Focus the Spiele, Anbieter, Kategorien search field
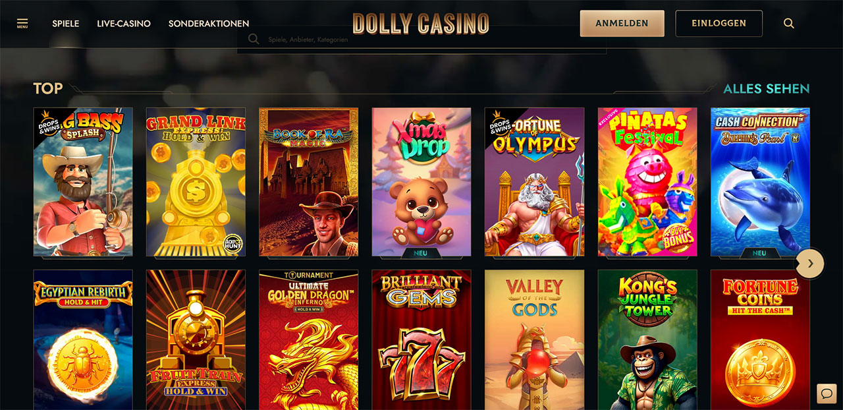This screenshot has height=410, width=843. (421, 40)
